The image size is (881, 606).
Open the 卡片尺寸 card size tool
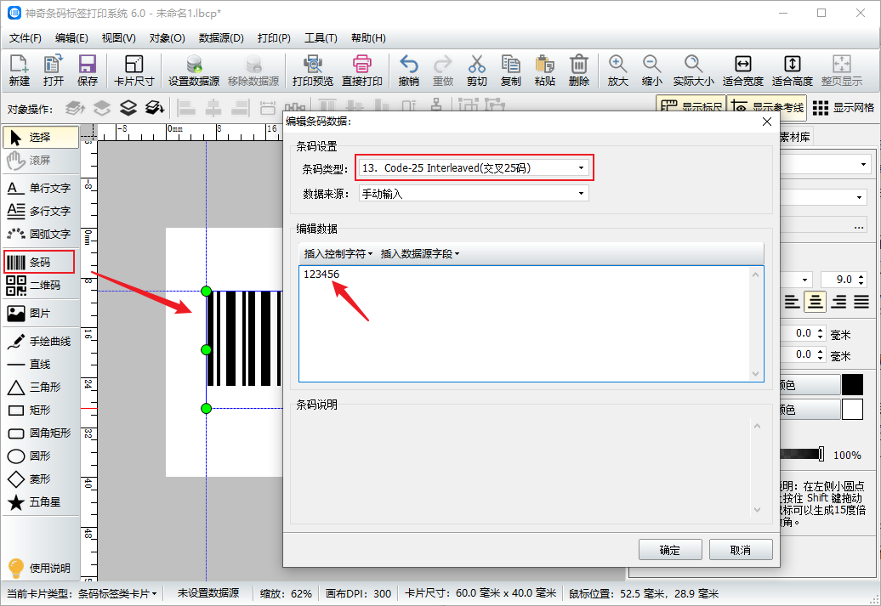point(134,71)
